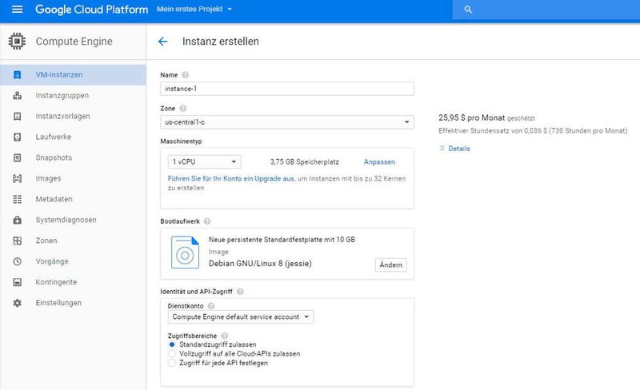Click help icon next to Zone
Image resolution: width=640 pixels, height=390 pixels.
(x=183, y=109)
